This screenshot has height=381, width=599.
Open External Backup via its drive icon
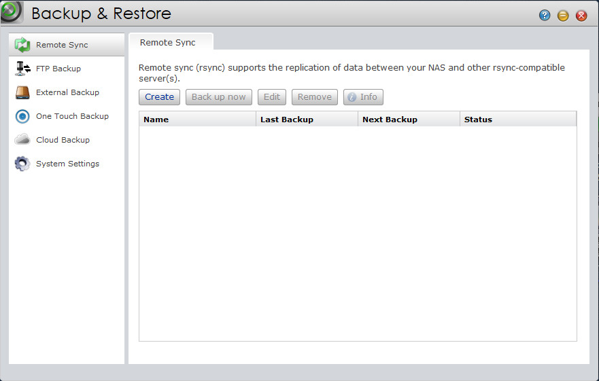22,92
